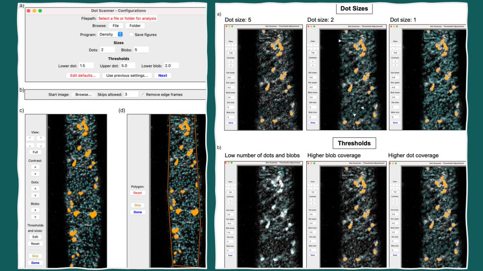Image resolution: width=483 pixels, height=271 pixels.
Task: Click Dot upper field in Low number window
Action: point(231,224)
